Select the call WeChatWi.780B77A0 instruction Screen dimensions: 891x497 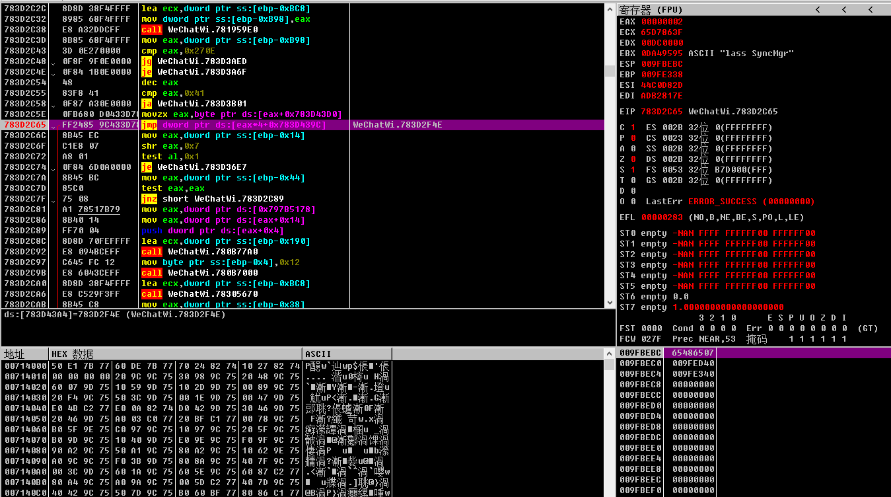point(199,252)
